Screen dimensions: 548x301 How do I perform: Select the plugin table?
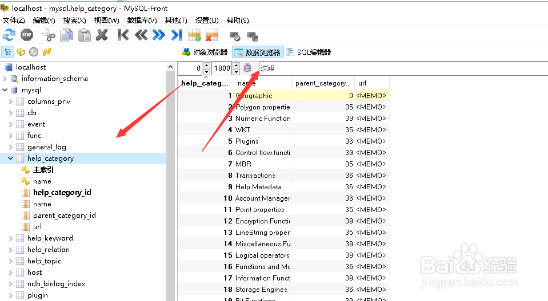click(x=37, y=295)
